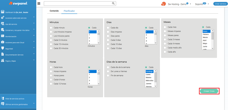Click the Crear Cron button

tap(209, 91)
